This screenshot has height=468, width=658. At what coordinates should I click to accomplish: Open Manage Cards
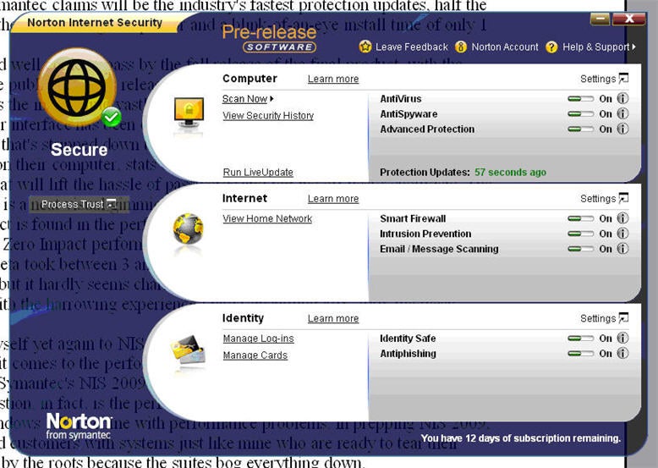pos(255,355)
